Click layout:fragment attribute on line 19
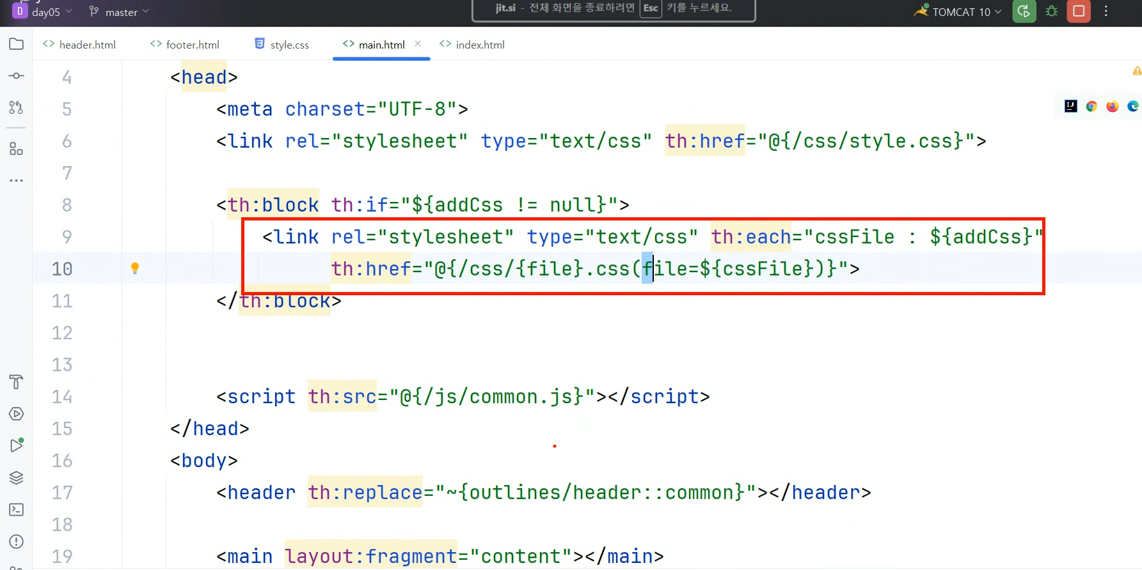This screenshot has width=1142, height=570. point(371,556)
